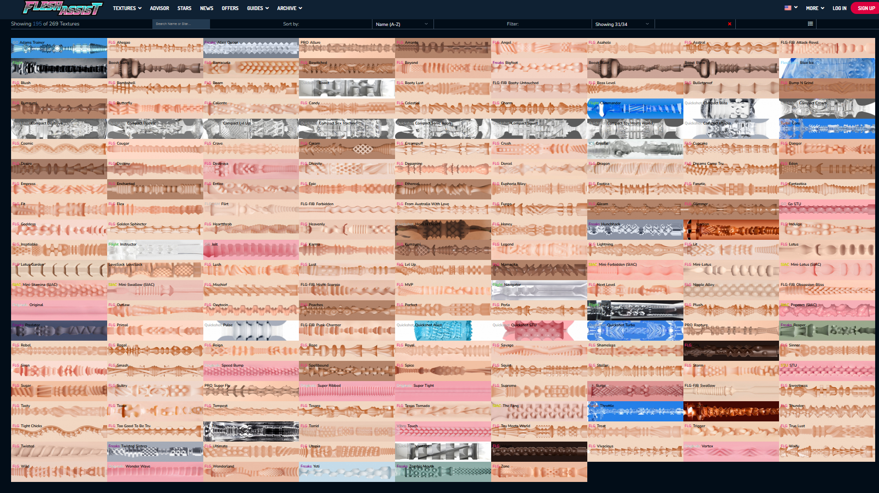Select the Twisted Sisters texture
879x493 pixels.
coord(155,452)
